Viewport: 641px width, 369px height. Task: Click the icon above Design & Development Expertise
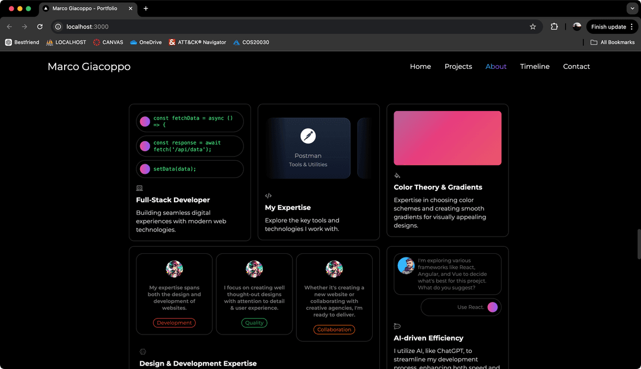click(x=142, y=351)
